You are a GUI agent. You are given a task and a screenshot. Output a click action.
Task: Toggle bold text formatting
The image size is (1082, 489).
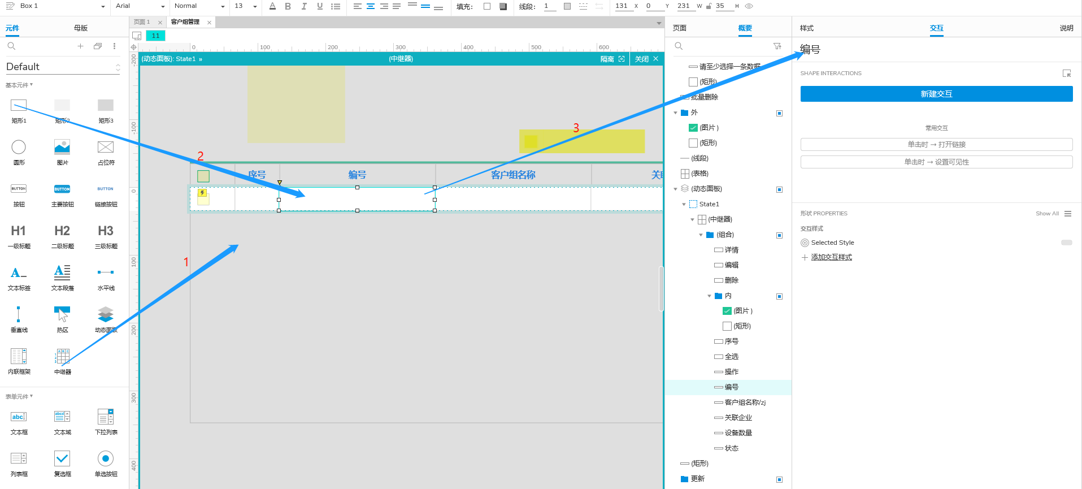tap(288, 6)
